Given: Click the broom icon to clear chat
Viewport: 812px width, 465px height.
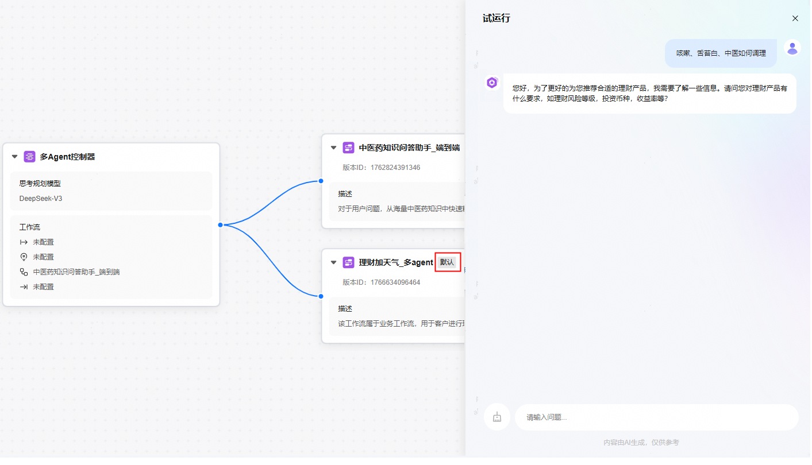Looking at the screenshot, I should click(497, 417).
